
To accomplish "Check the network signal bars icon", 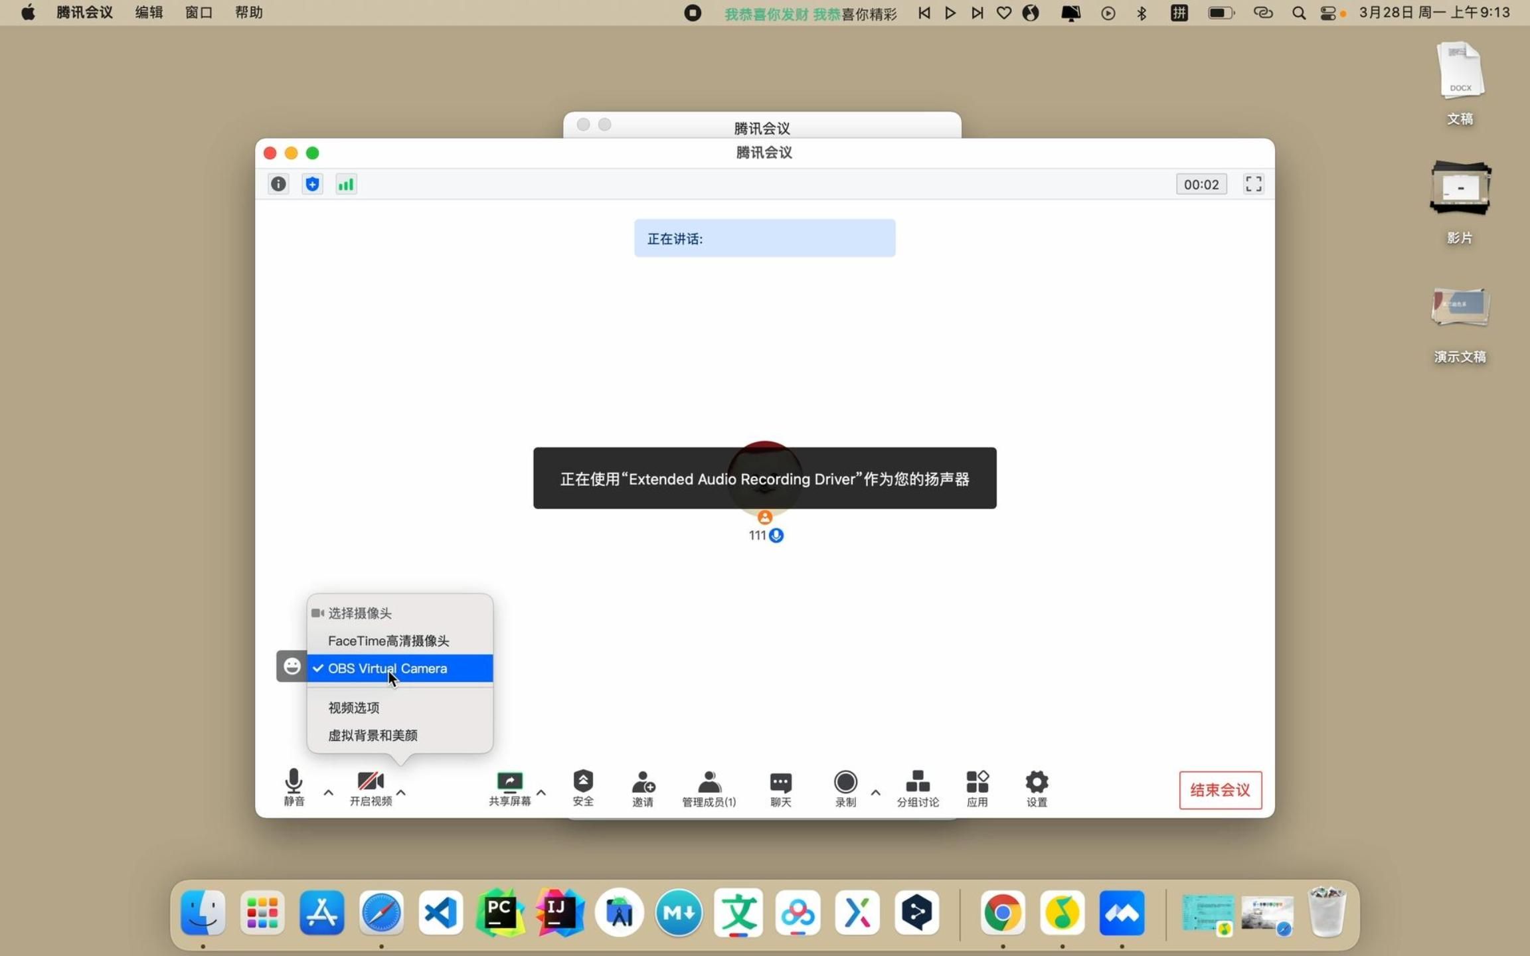I will coord(346,184).
